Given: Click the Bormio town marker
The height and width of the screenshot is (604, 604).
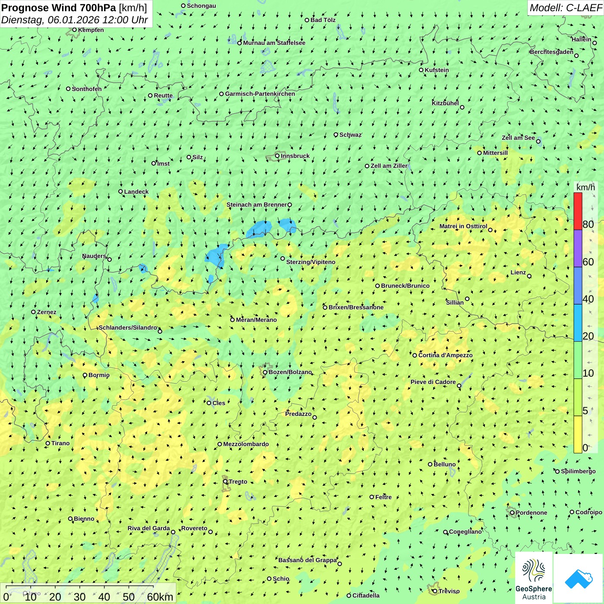Looking at the screenshot, I should tap(85, 375).
